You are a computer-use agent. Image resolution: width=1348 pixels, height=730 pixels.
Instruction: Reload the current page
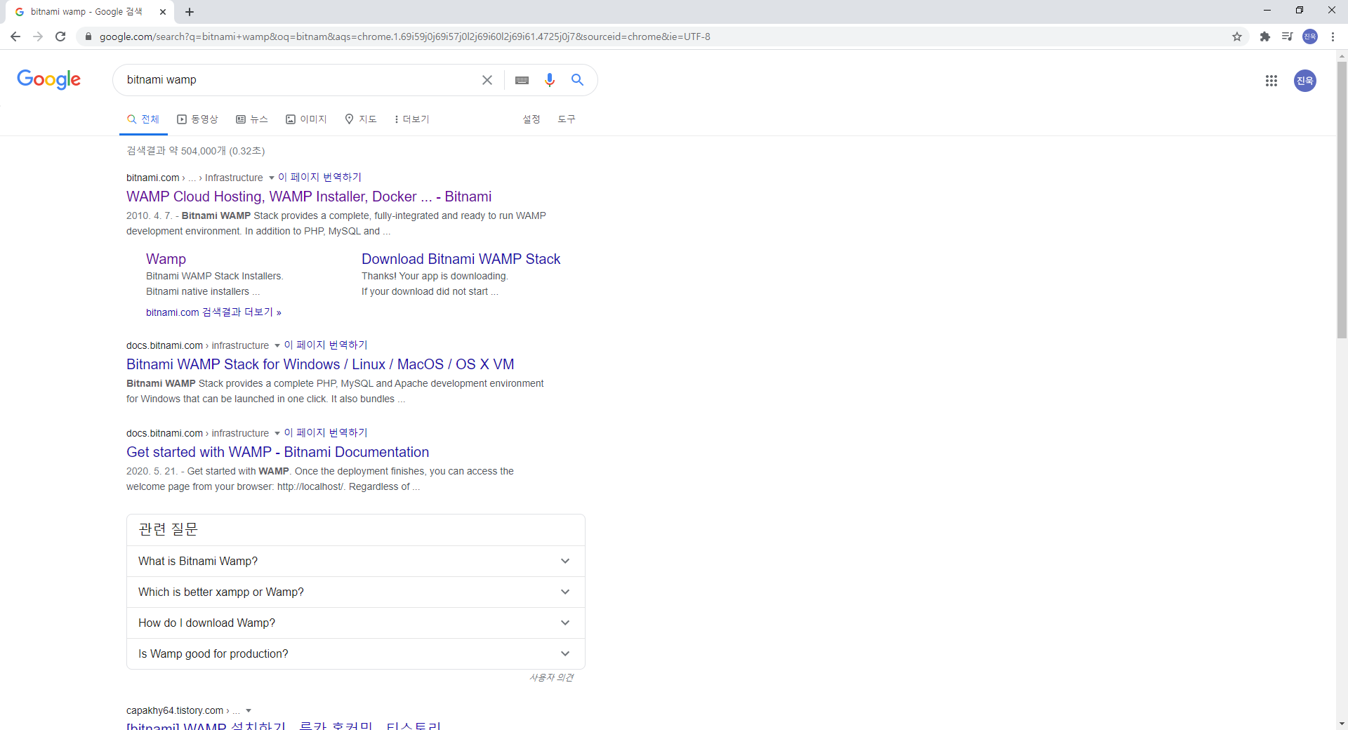[x=60, y=36]
